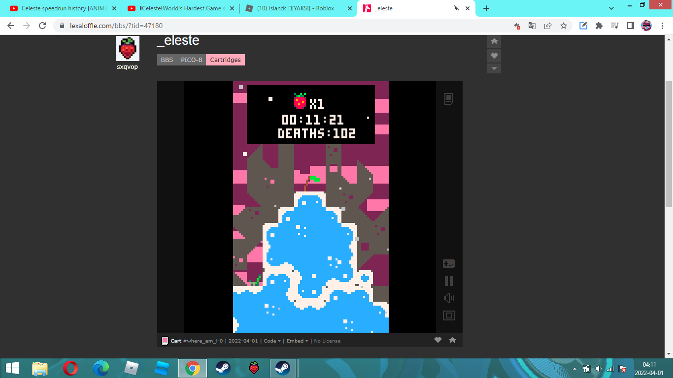Pause the PICO-8 game player
This screenshot has height=378, width=673.
[x=448, y=281]
